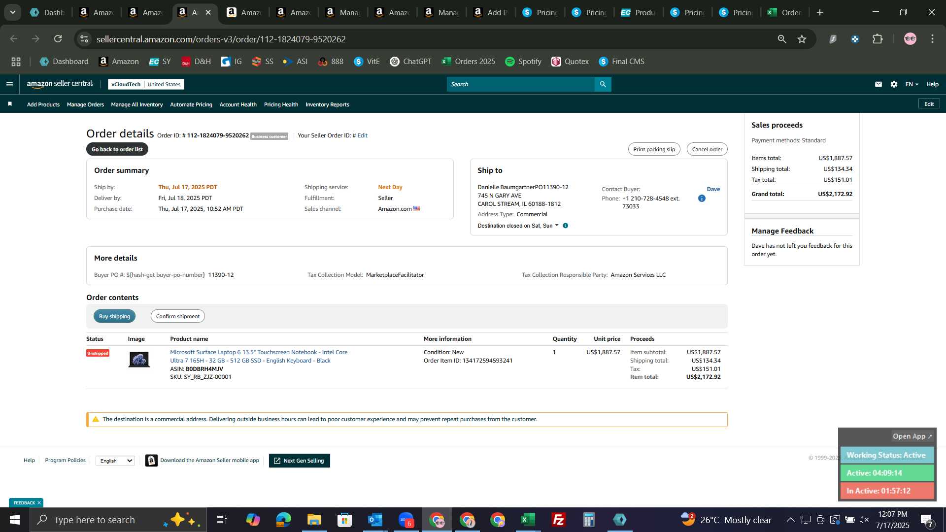Click the browser zoom magnifier icon
The height and width of the screenshot is (532, 946).
(781, 39)
